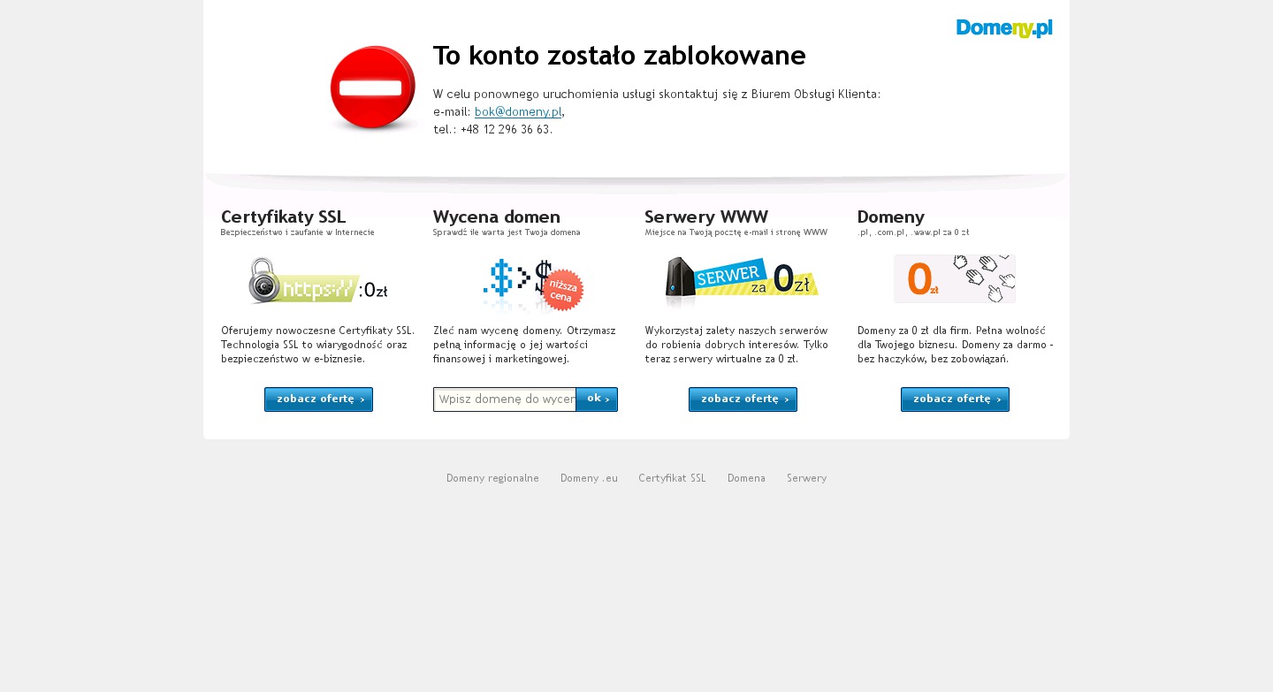Screen dimensions: 1273x692
Task: Click 'zobacz ofertę' under Certyfikaty SSL
Action: (318, 399)
